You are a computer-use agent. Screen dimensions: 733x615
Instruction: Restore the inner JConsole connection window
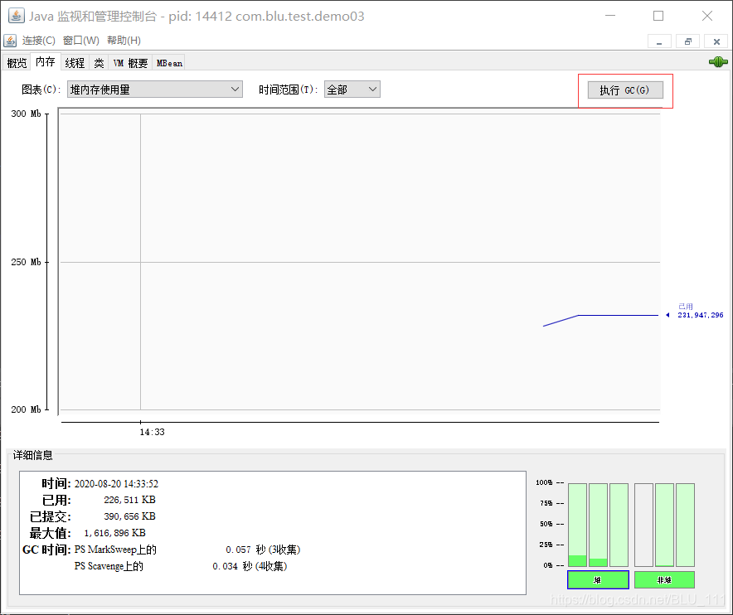point(687,41)
